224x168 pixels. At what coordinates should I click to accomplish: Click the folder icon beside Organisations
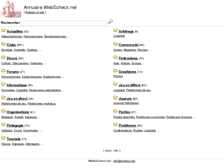point(3,111)
